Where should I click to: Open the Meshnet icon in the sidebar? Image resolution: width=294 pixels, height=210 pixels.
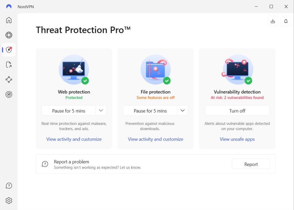tap(9, 80)
